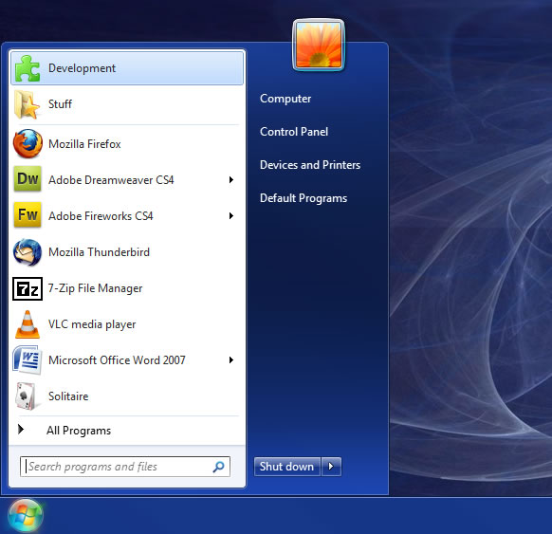Launch the Solitaire card game icon

(26, 396)
